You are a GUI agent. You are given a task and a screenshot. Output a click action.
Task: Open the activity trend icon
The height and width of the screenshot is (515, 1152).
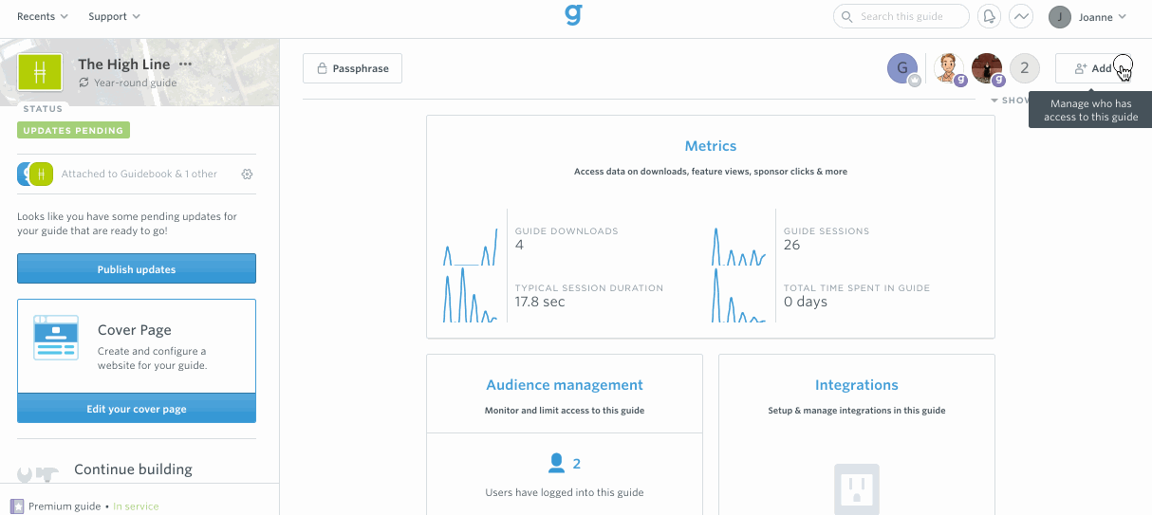1021,16
